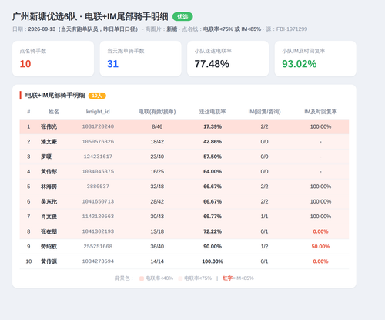
Task: Click knight id 1050576326
Action: click(98, 142)
